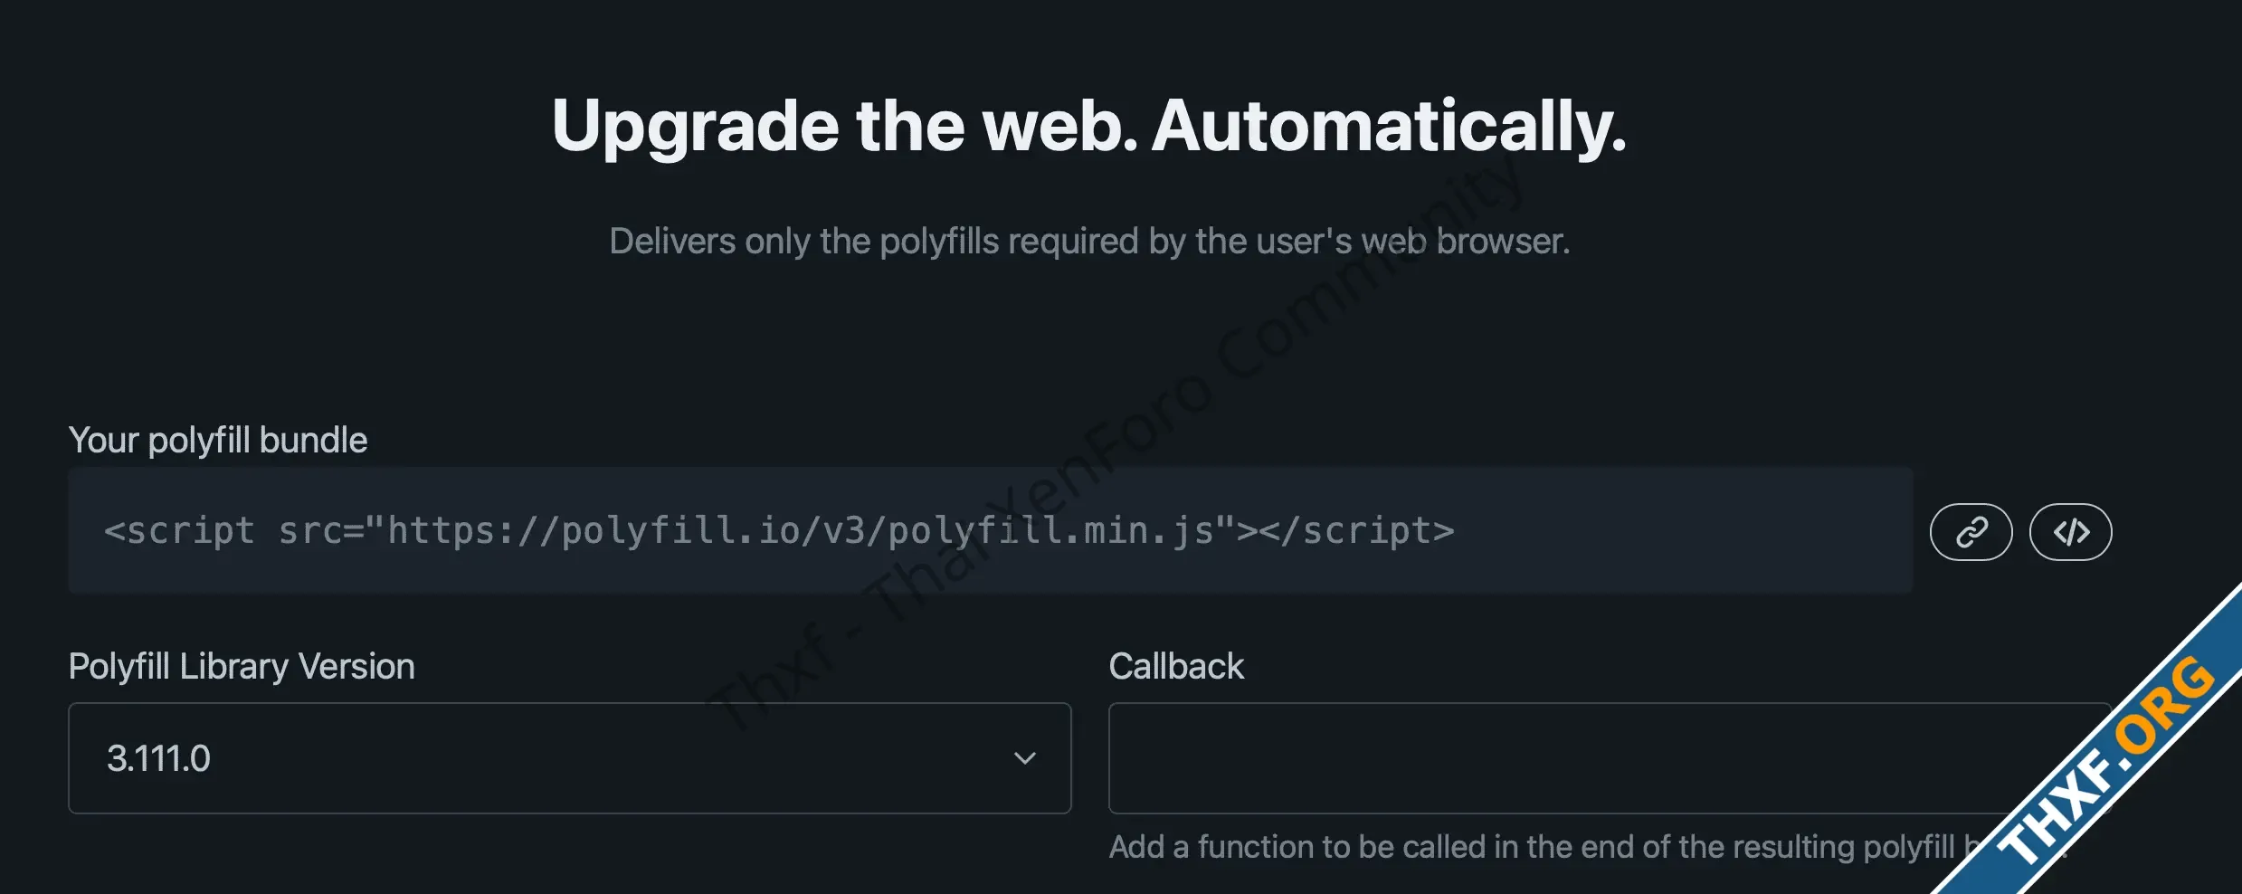Click the diagonal Thxf community watermark
This screenshot has width=2242, height=894.
[x=1117, y=439]
